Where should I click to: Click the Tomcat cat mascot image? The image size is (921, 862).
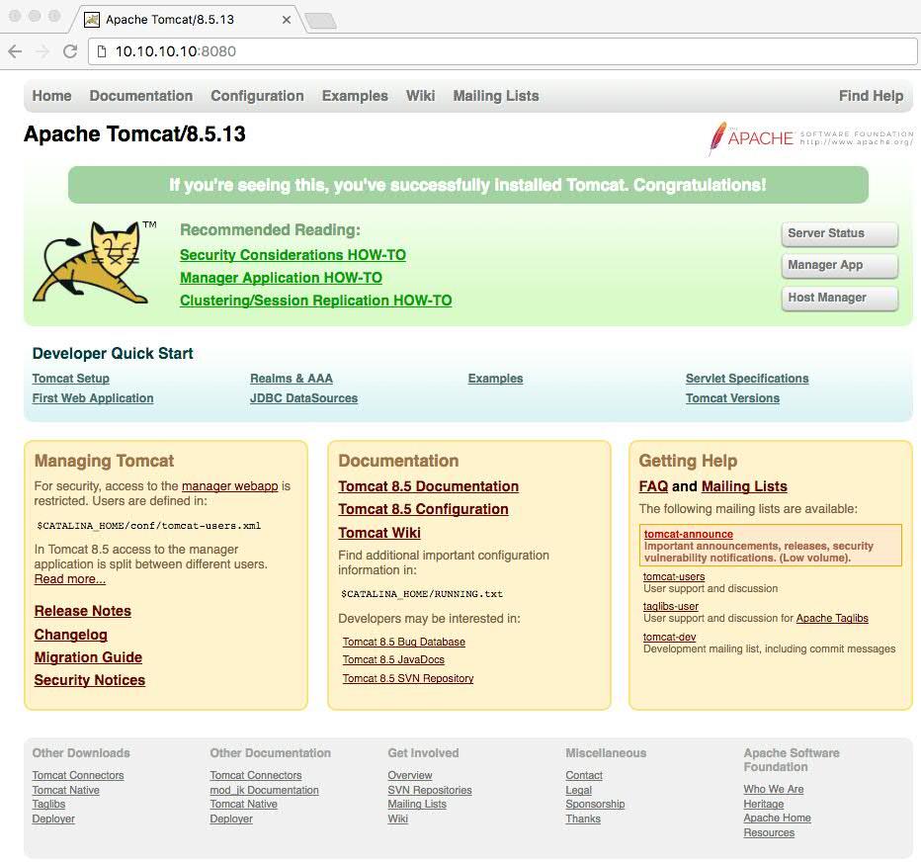point(94,265)
